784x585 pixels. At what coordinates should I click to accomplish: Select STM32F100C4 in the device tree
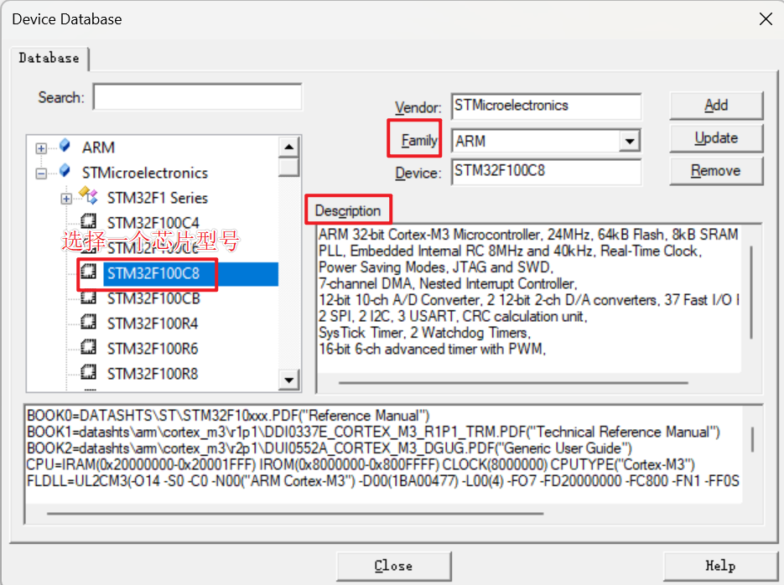(x=153, y=222)
